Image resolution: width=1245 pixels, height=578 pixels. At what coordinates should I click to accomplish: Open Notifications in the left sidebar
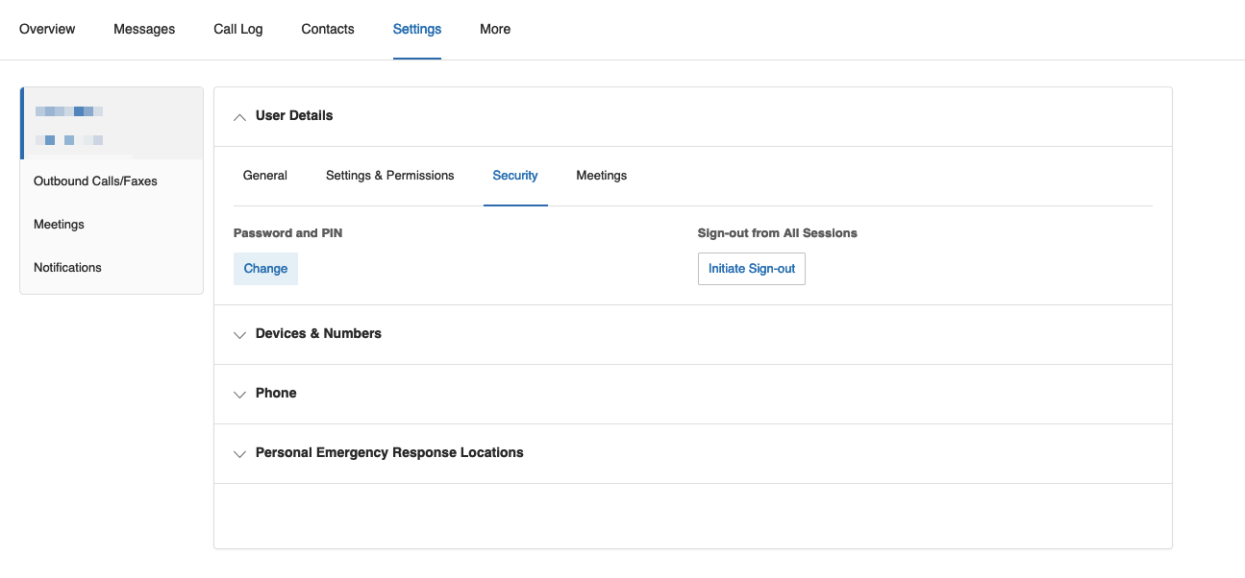(x=67, y=268)
